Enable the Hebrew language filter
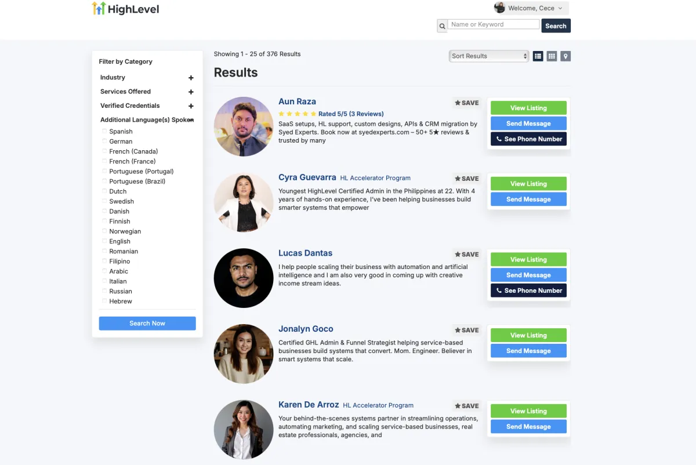The image size is (696, 465). [104, 301]
